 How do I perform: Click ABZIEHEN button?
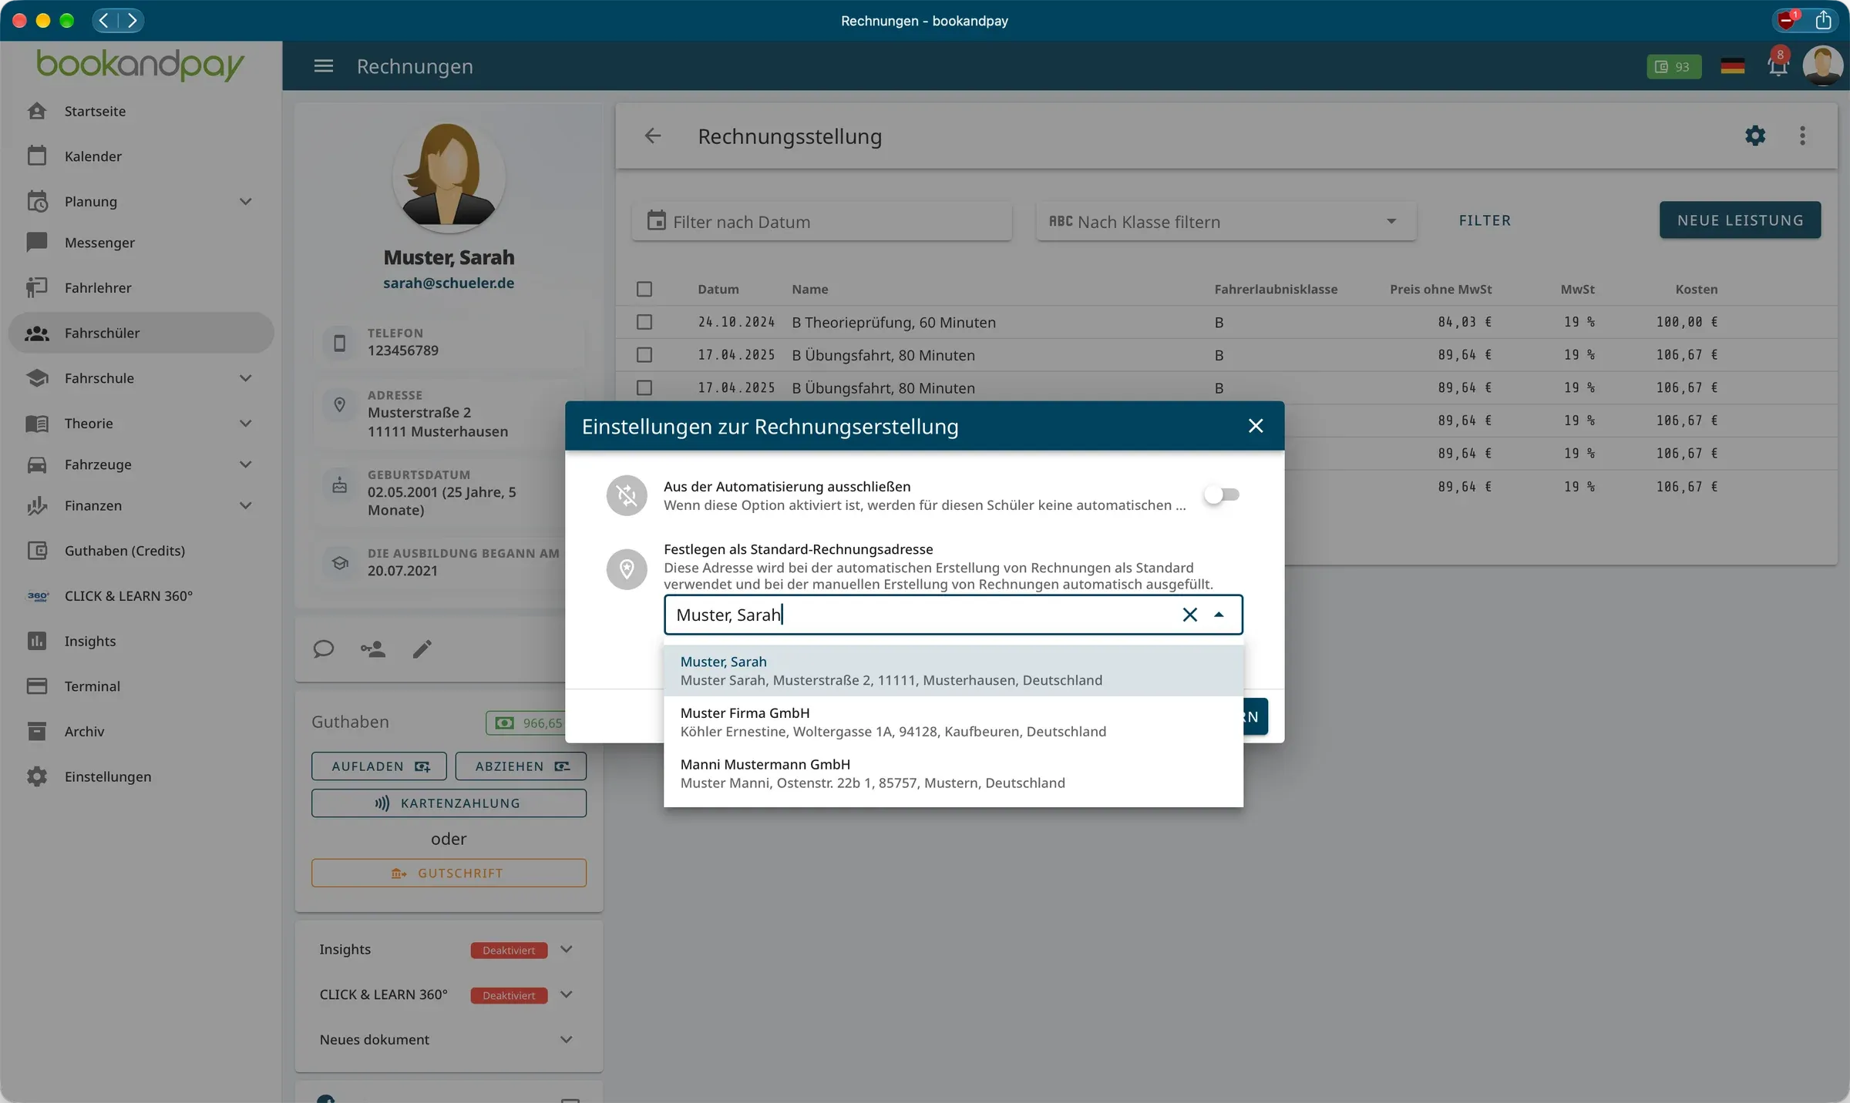[x=521, y=766]
